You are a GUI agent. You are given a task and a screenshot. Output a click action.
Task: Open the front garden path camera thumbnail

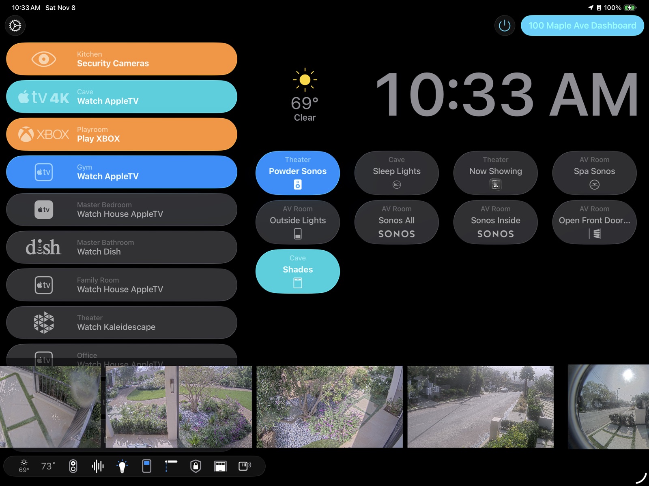point(178,407)
